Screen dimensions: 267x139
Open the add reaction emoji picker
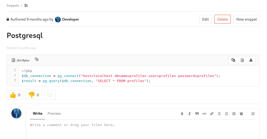(x=50, y=95)
